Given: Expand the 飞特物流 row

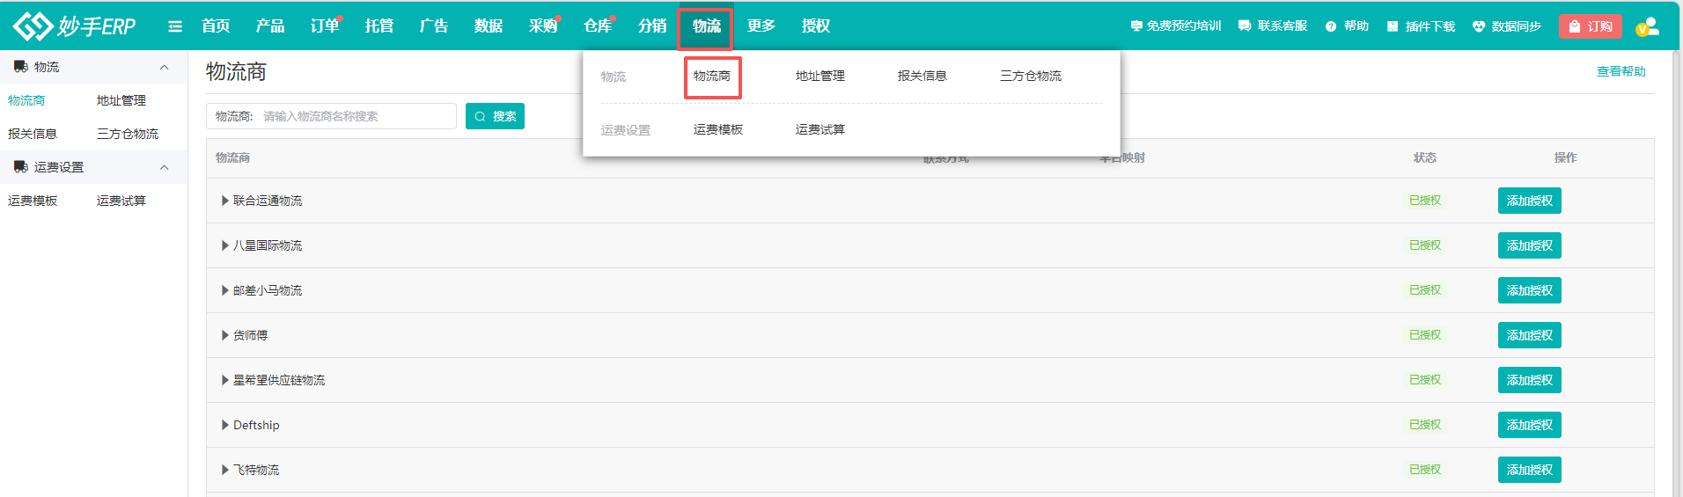Looking at the screenshot, I should [225, 470].
